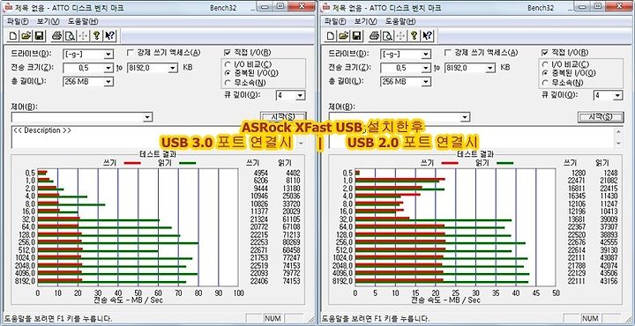635x326 pixels.
Task: Click the write value 22471 in right results
Action: [x=577, y=181]
